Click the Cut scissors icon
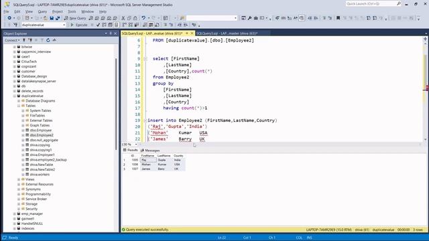This screenshot has width=429, height=241. coord(123,18)
